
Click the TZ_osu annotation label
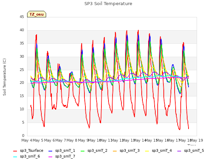tap(37, 14)
